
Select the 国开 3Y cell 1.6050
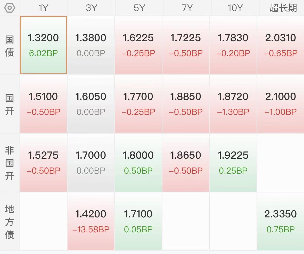[91, 104]
